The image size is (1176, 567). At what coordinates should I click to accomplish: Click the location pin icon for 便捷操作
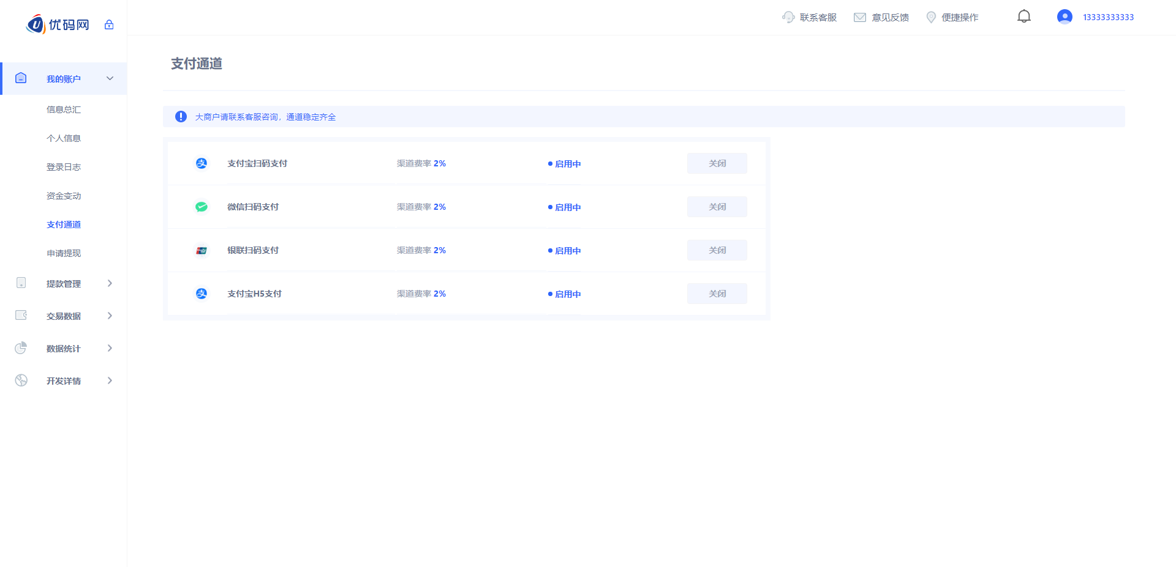click(x=931, y=17)
